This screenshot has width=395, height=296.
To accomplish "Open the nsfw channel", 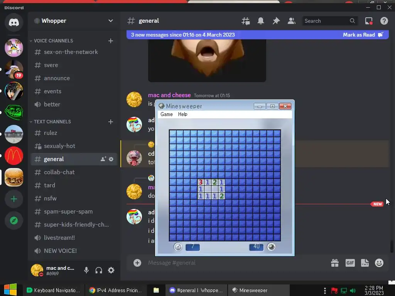I will [74, 198].
